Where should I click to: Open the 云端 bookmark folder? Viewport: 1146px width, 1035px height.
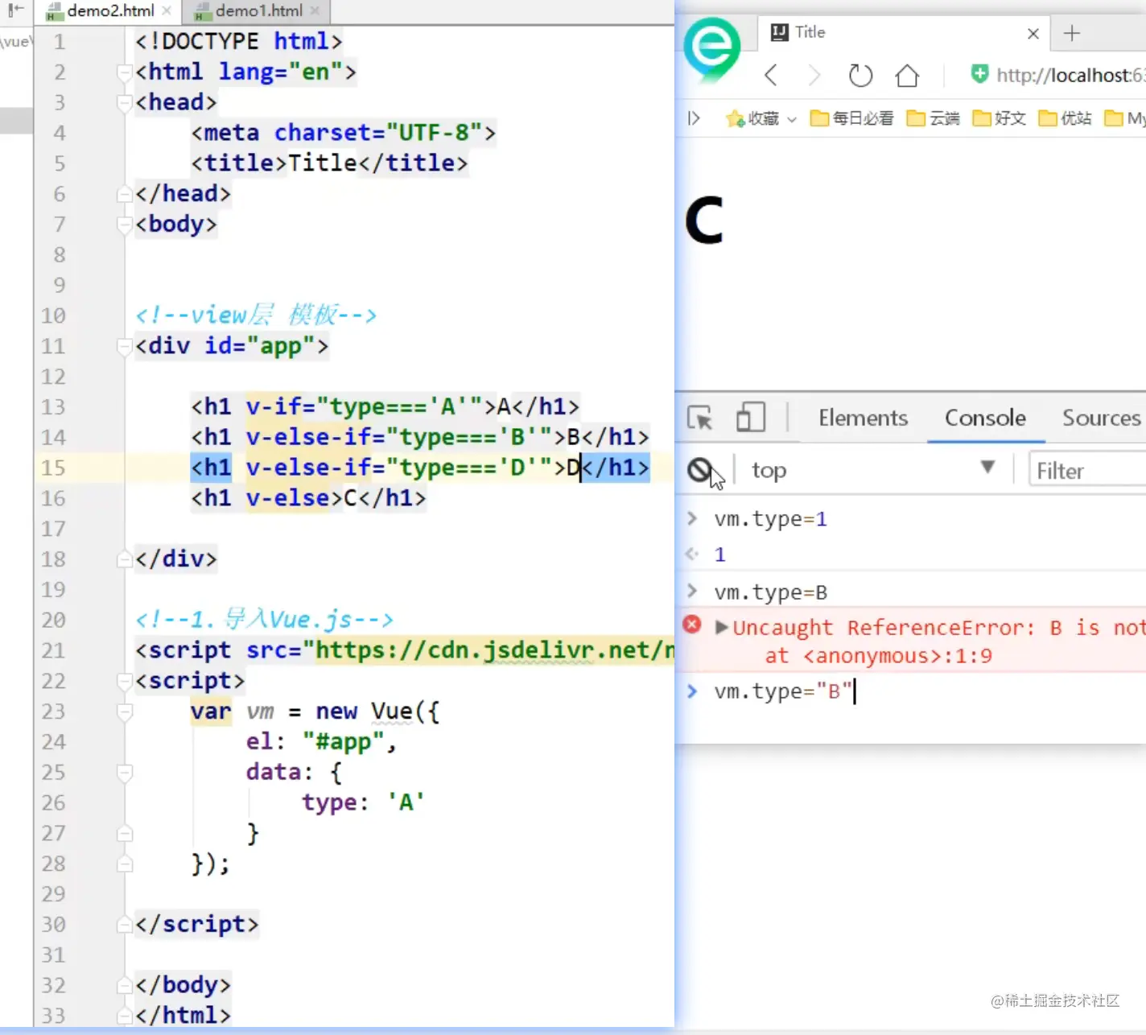(x=933, y=118)
